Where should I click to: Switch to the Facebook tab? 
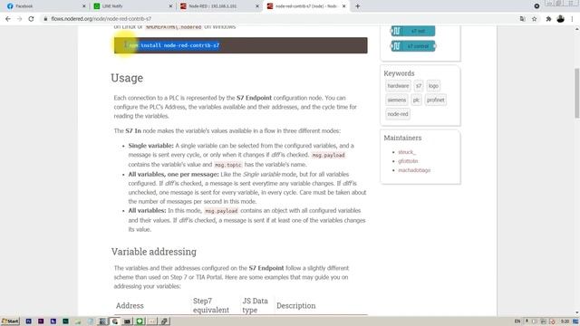point(44,6)
